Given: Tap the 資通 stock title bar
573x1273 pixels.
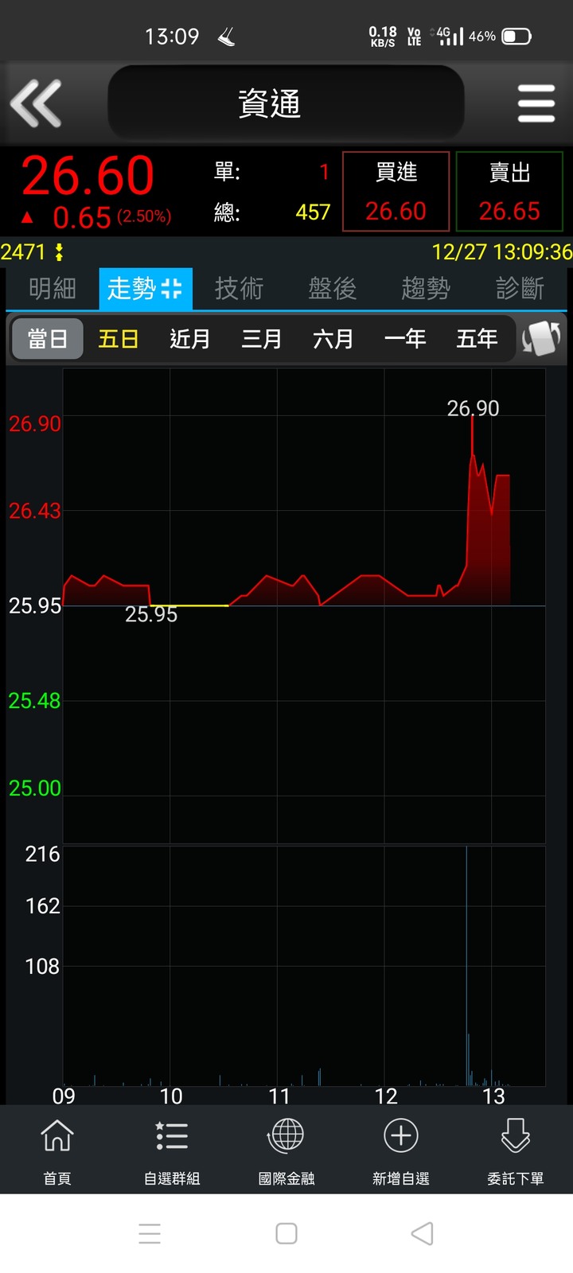Looking at the screenshot, I should pyautogui.click(x=286, y=103).
